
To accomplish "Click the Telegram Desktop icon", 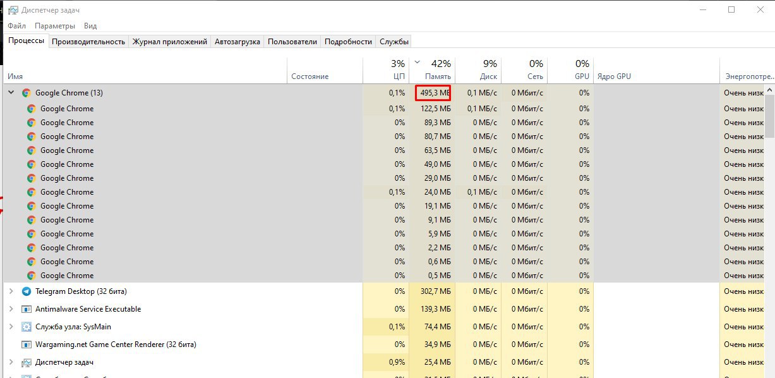I will point(27,291).
